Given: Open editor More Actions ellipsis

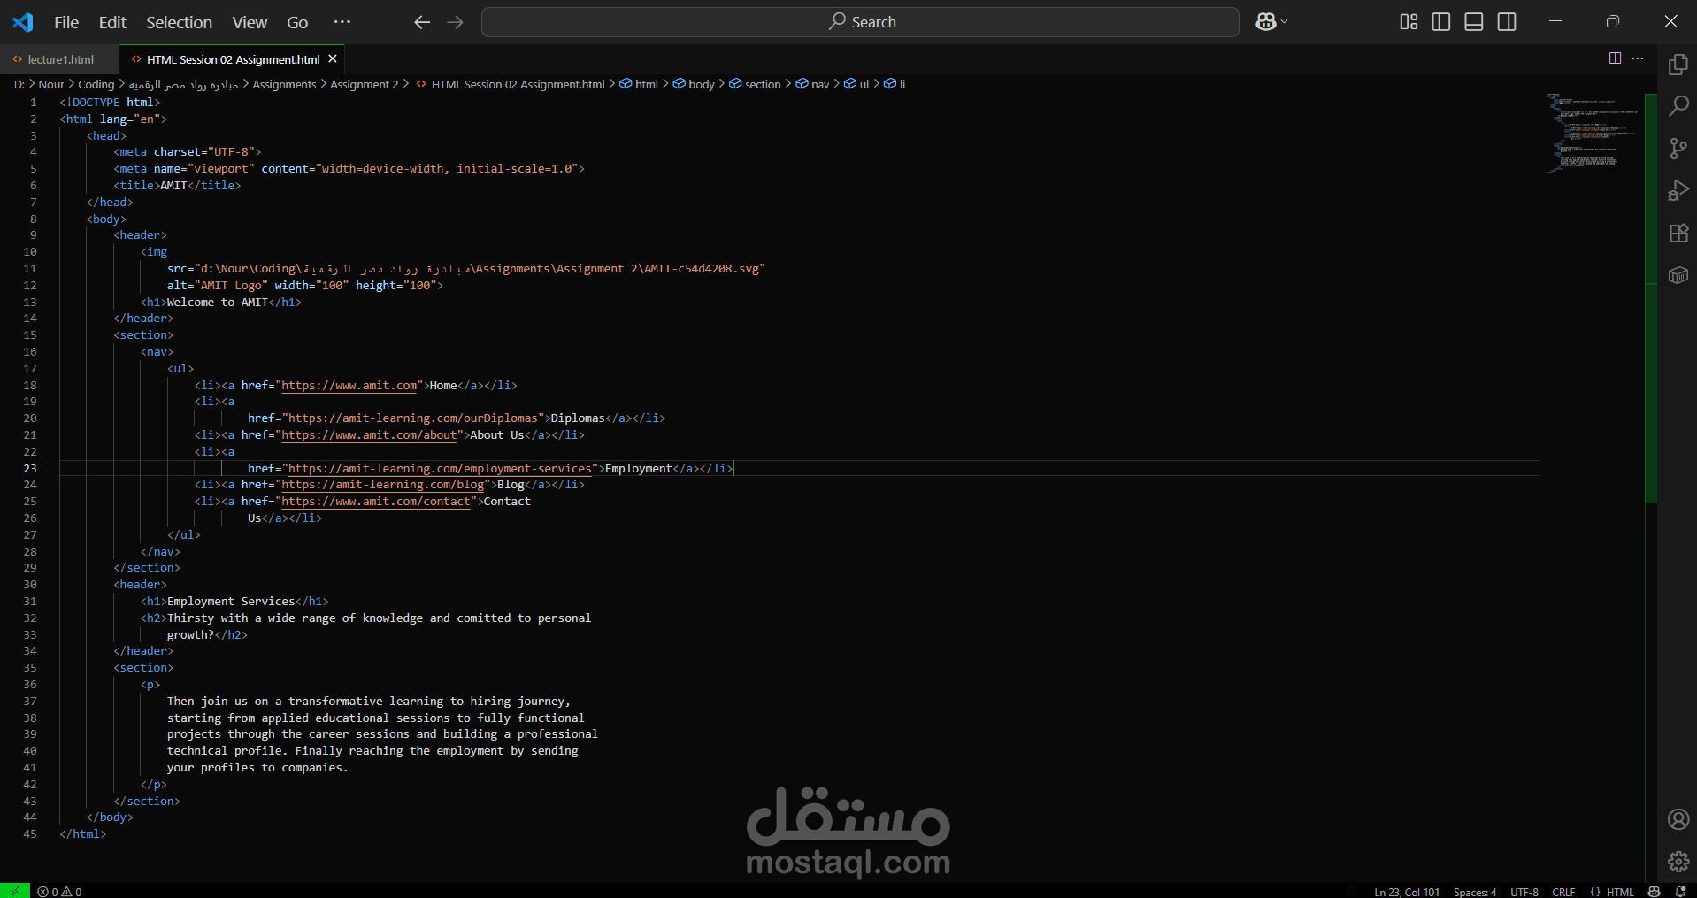Looking at the screenshot, I should (x=1638, y=58).
